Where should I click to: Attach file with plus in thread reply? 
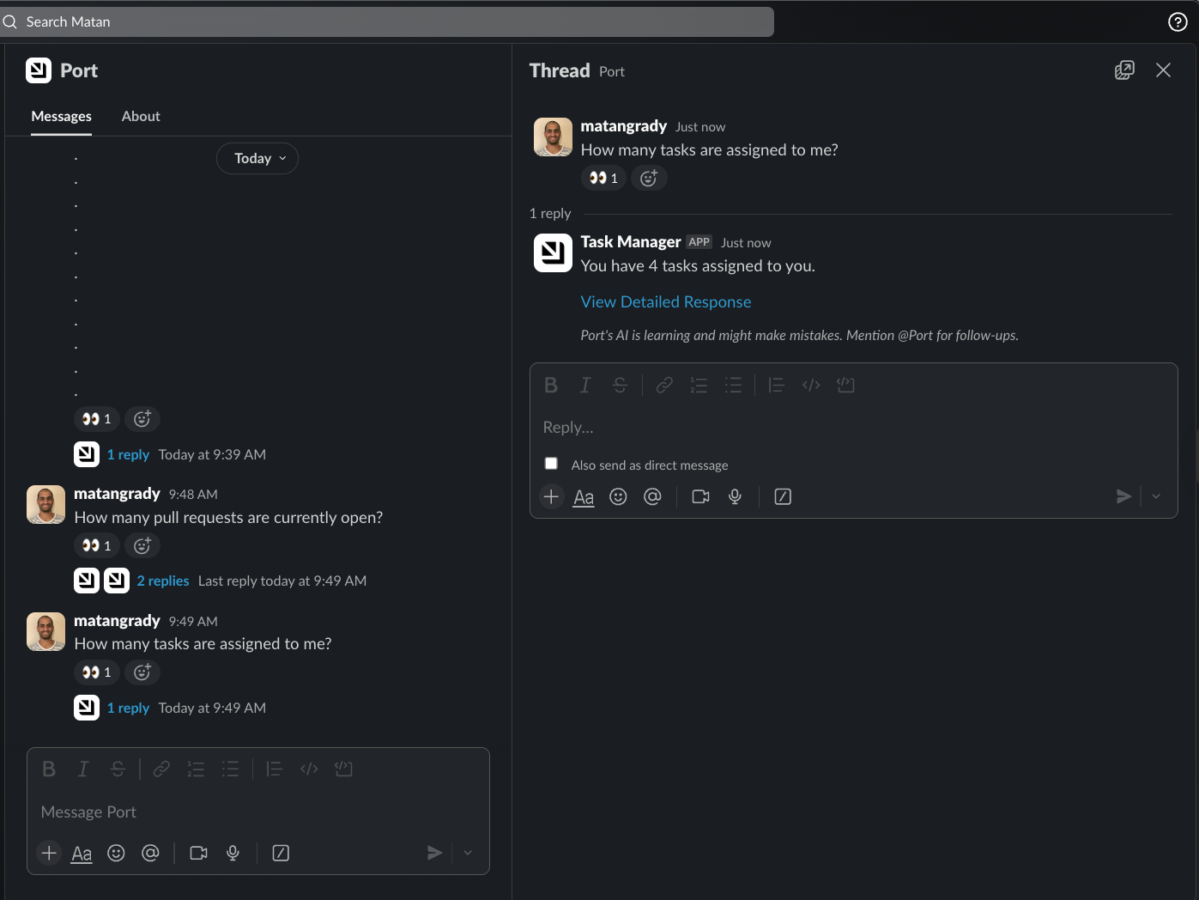551,496
